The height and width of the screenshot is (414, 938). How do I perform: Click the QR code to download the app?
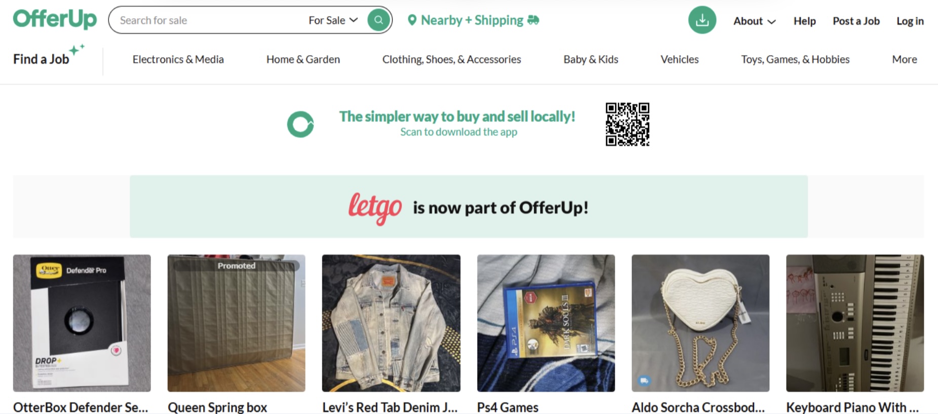click(627, 123)
